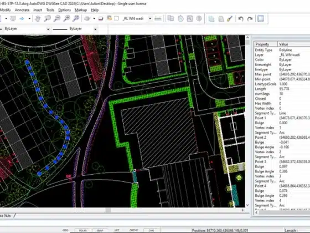310x233 pixels.
Task: Open the layer manager icon
Action: pos(110,18)
